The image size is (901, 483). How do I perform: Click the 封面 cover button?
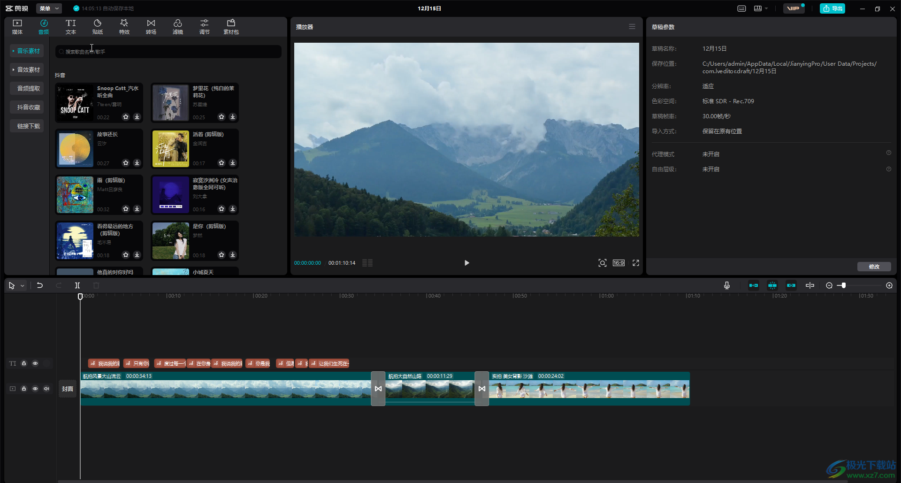pos(68,389)
